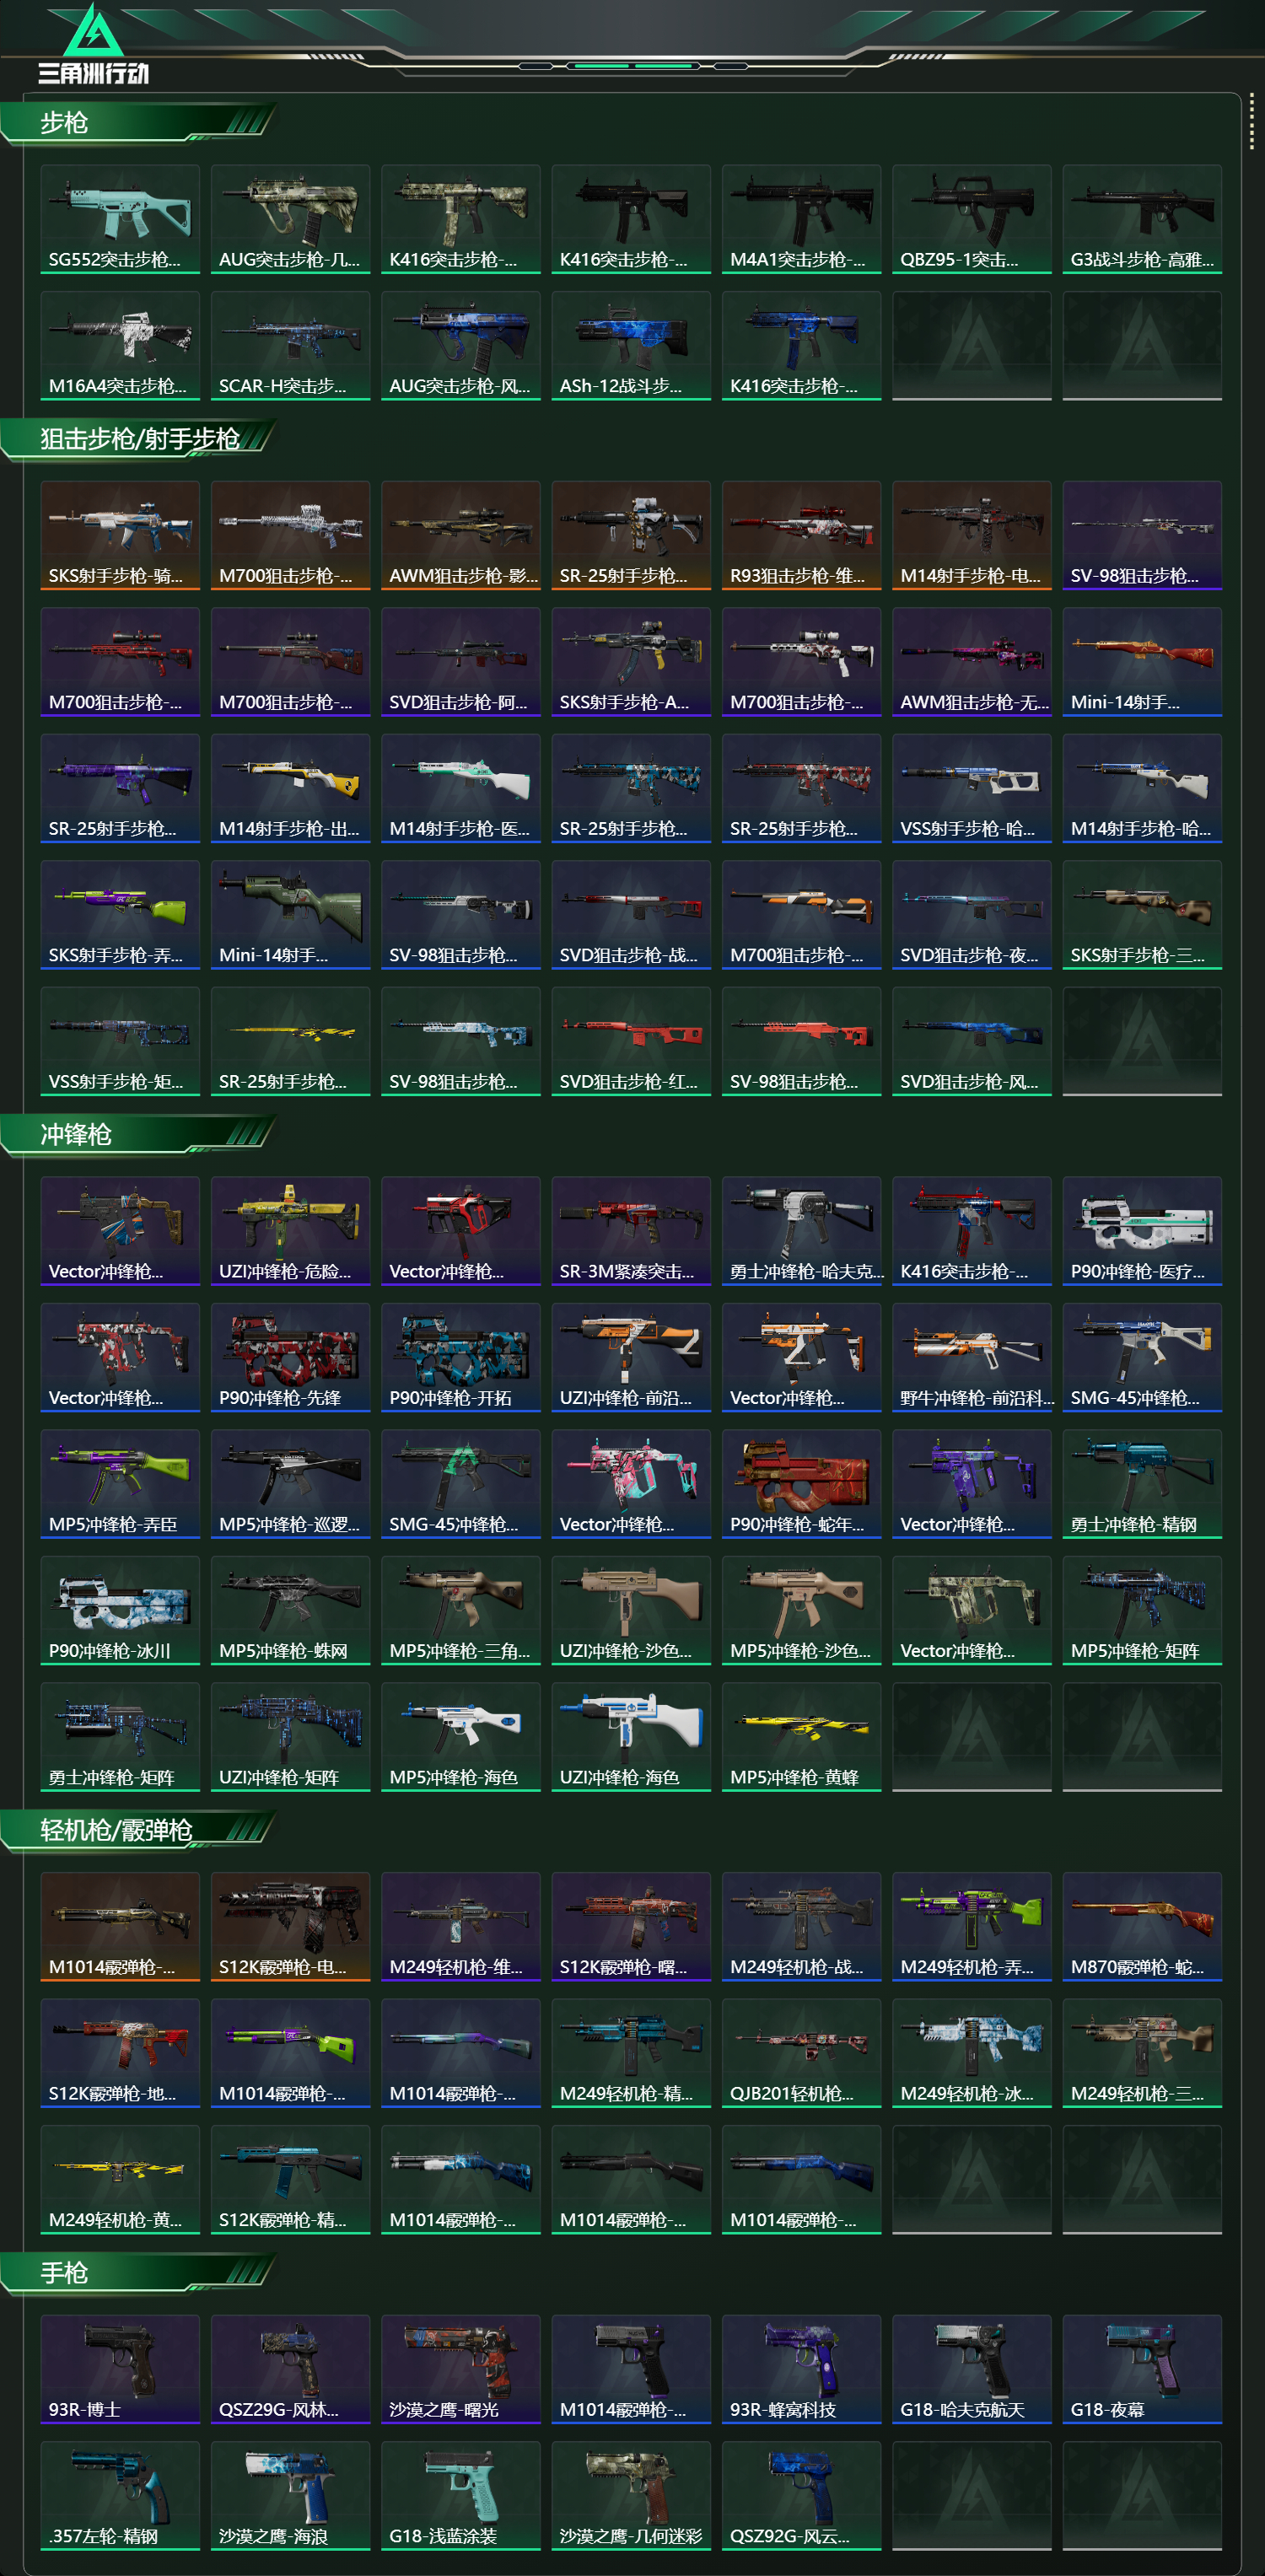Select the SVD red sniper skin
Viewport: 1265px width, 2576px height.
pos(631,1041)
